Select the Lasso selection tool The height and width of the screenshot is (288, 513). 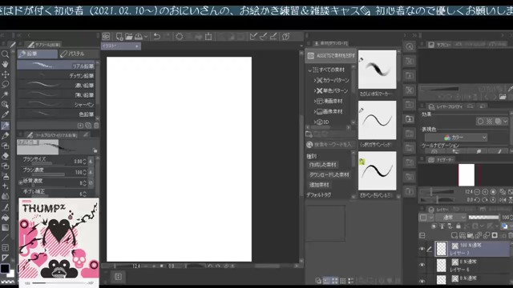5,84
